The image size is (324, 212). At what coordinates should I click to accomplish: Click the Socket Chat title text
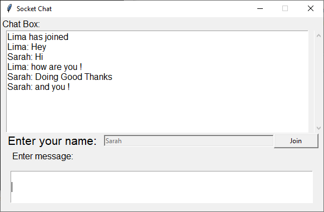(34, 9)
